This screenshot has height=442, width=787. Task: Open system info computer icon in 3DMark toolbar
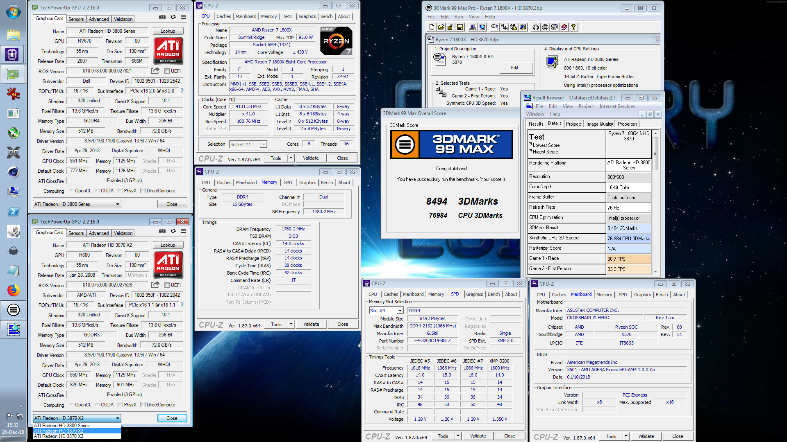click(472, 27)
